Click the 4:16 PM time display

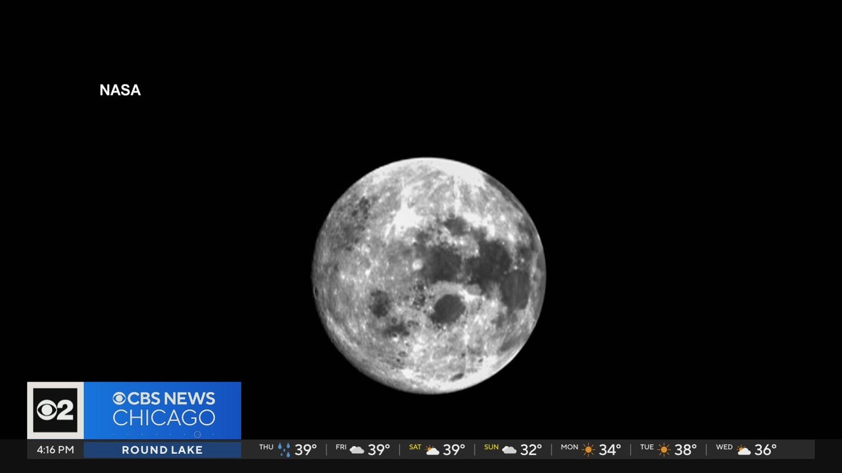(x=55, y=450)
